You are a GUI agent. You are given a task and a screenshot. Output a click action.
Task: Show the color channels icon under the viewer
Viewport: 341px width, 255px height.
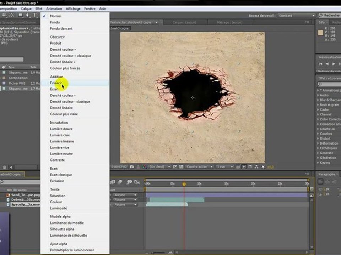point(144,167)
